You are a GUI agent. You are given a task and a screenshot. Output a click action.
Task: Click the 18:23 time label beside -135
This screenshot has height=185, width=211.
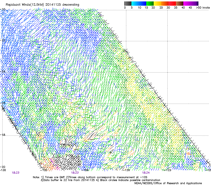16,173
